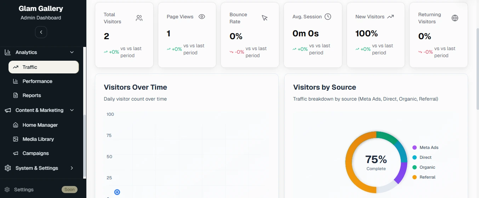Click the Media Library image icon
Image resolution: width=479 pixels, height=198 pixels.
coord(16,139)
